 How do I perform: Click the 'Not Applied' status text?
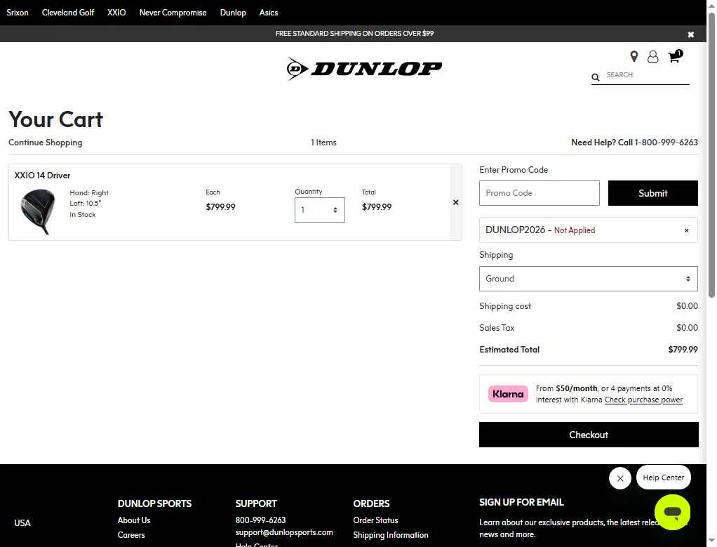tap(575, 230)
